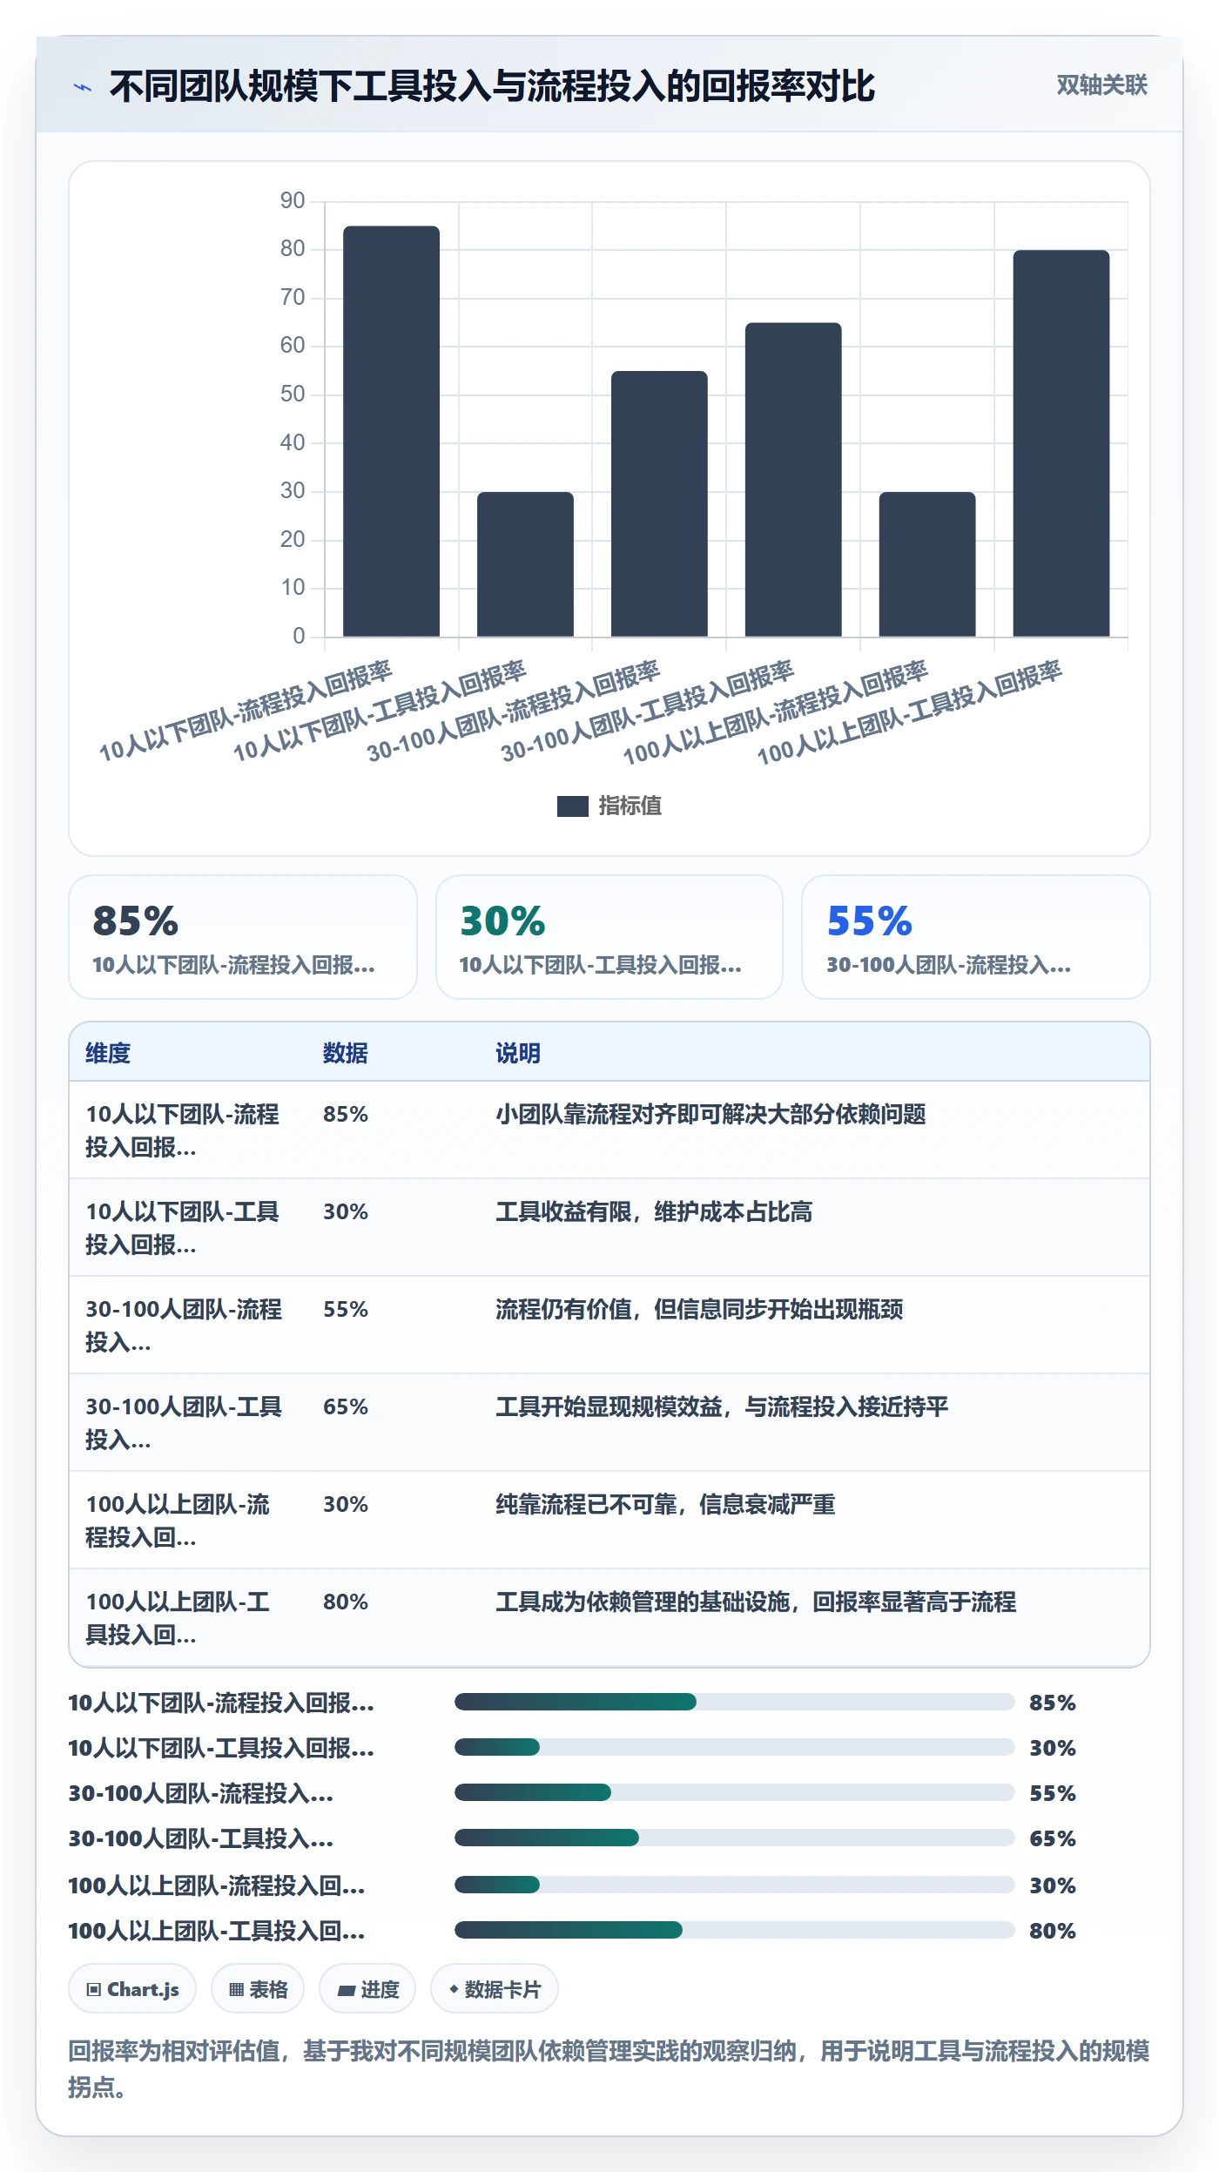1219x2172 pixels.
Task: Click the bar for 100人以上团队-流程投入回报率
Action: point(927,564)
